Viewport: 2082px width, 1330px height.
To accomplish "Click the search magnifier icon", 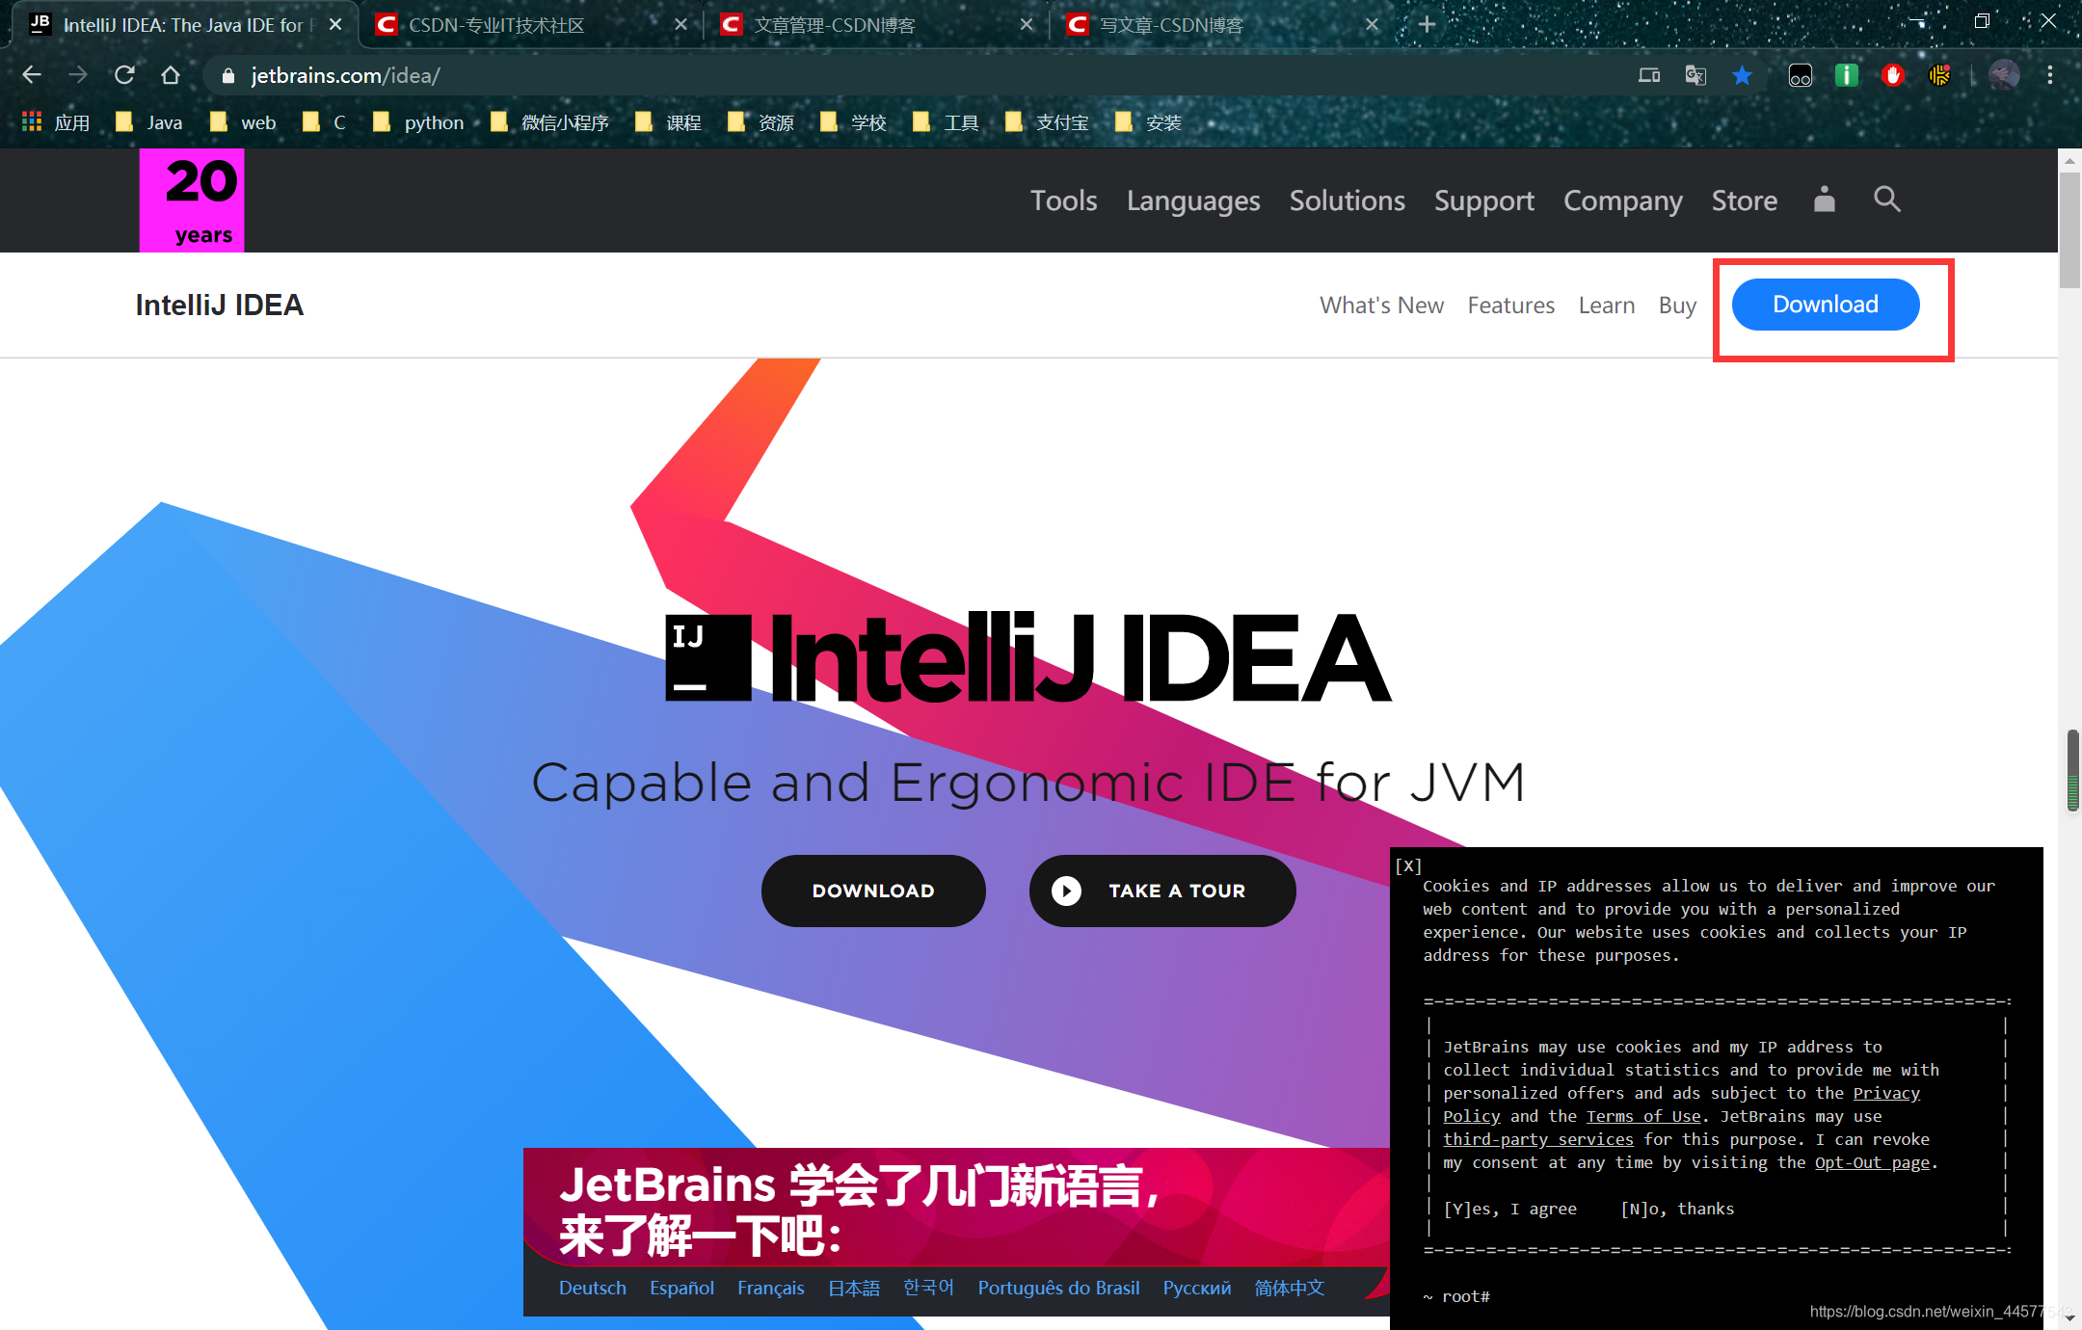I will [x=1886, y=199].
